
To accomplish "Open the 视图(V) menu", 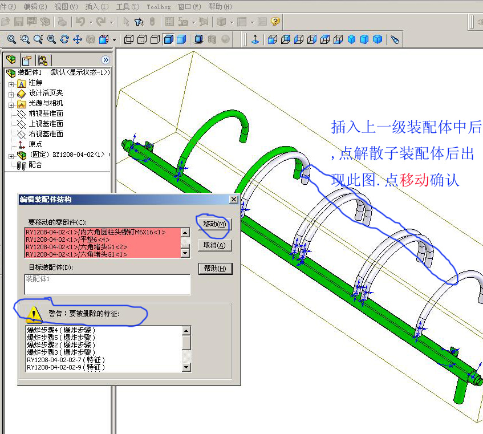I will (x=66, y=6).
